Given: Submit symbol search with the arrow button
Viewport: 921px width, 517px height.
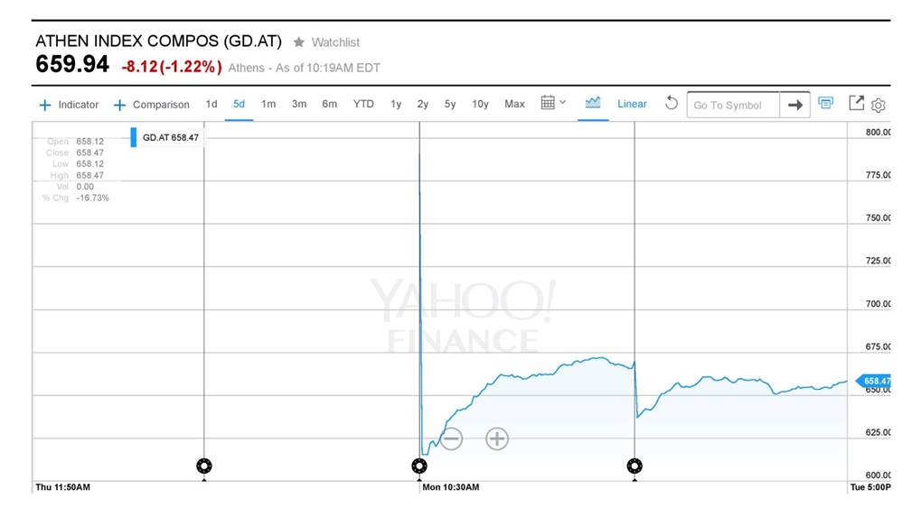Looking at the screenshot, I should pyautogui.click(x=794, y=105).
